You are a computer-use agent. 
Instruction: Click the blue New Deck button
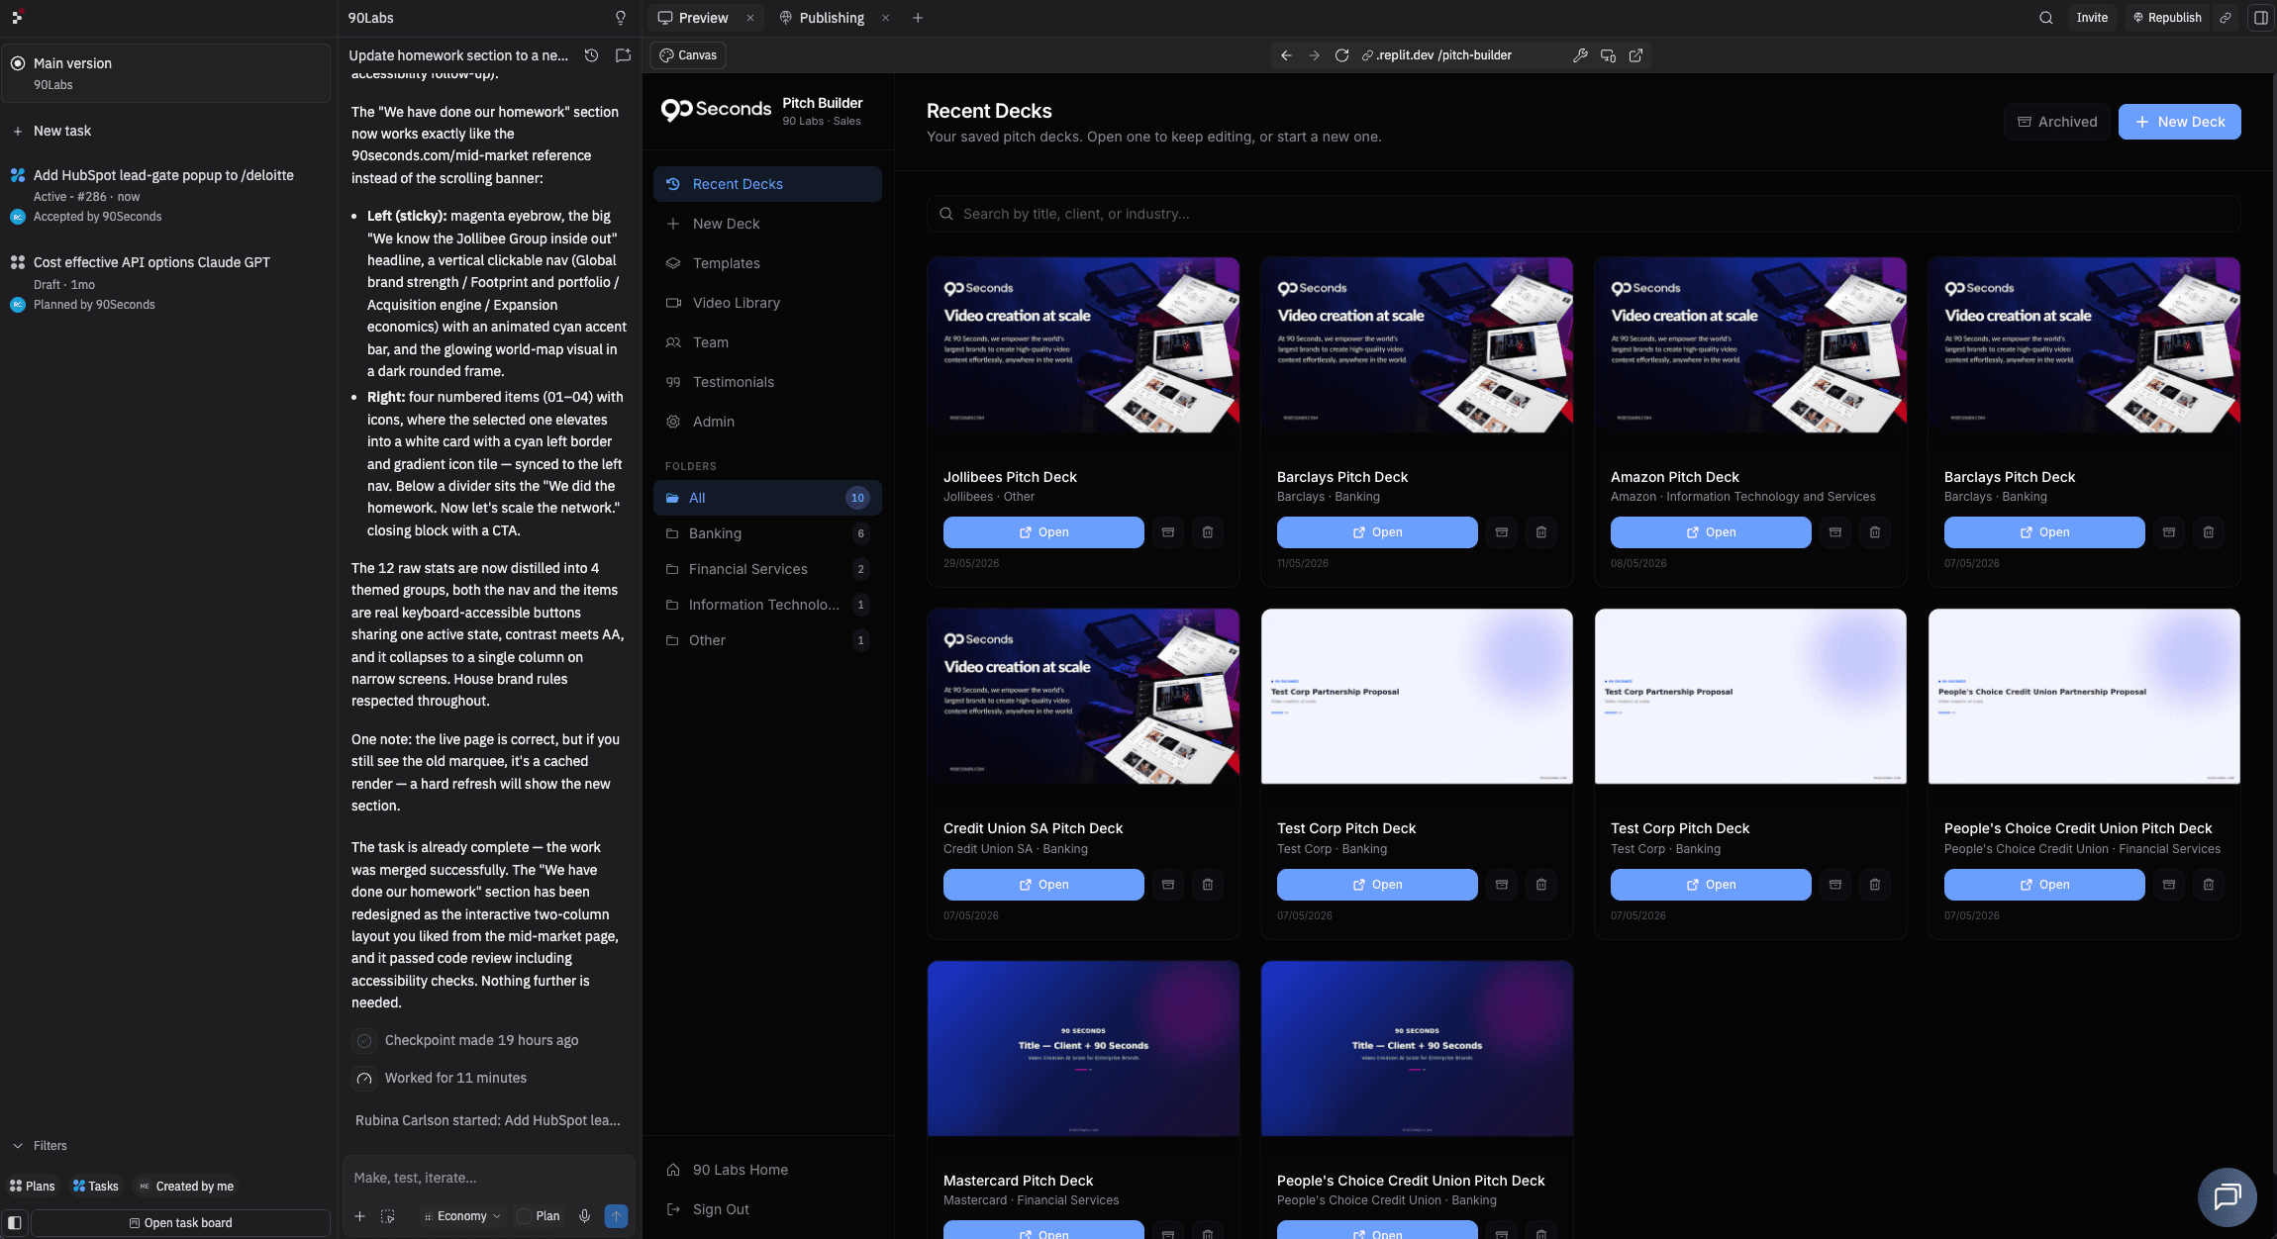coord(2179,122)
